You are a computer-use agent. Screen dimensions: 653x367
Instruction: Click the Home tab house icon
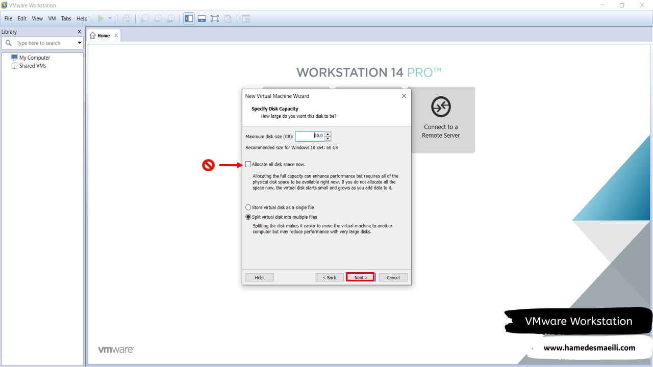tap(93, 36)
